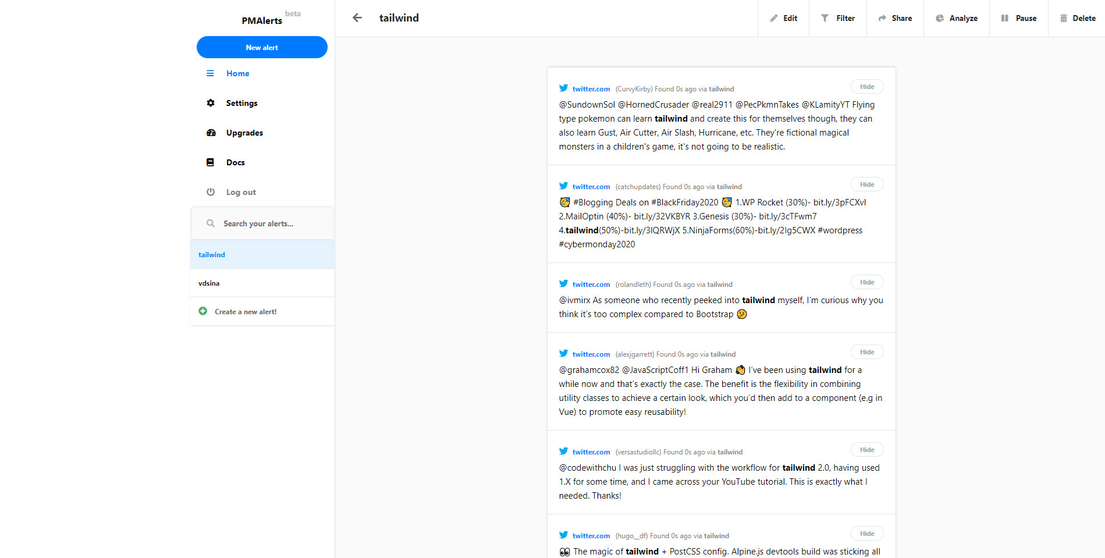Click Create a new alert! link
1105x558 pixels.
click(x=246, y=312)
